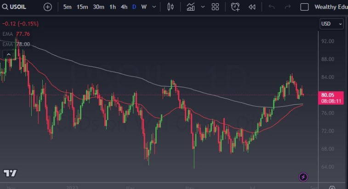Switch to the weekly (W) timeframe
Image resolution: width=348 pixels, height=189 pixels.
144,7
